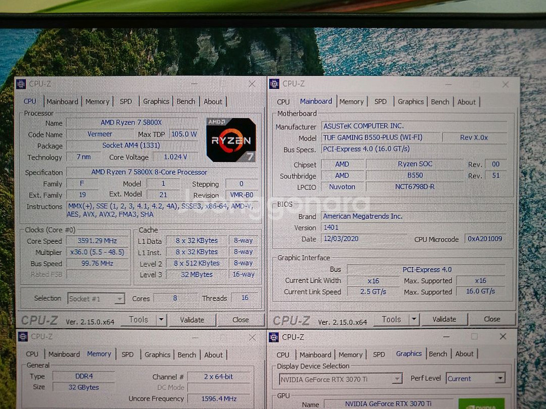Switch to the SPD tab in the Mainboard window
This screenshot has height=409, width=546.
click(380, 101)
